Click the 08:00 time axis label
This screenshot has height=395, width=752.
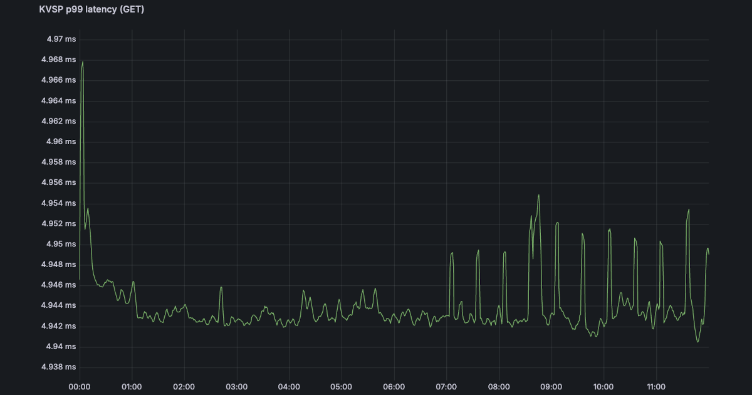[499, 387]
